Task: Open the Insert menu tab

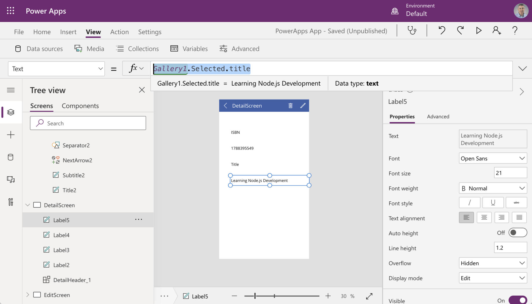Action: click(x=68, y=32)
